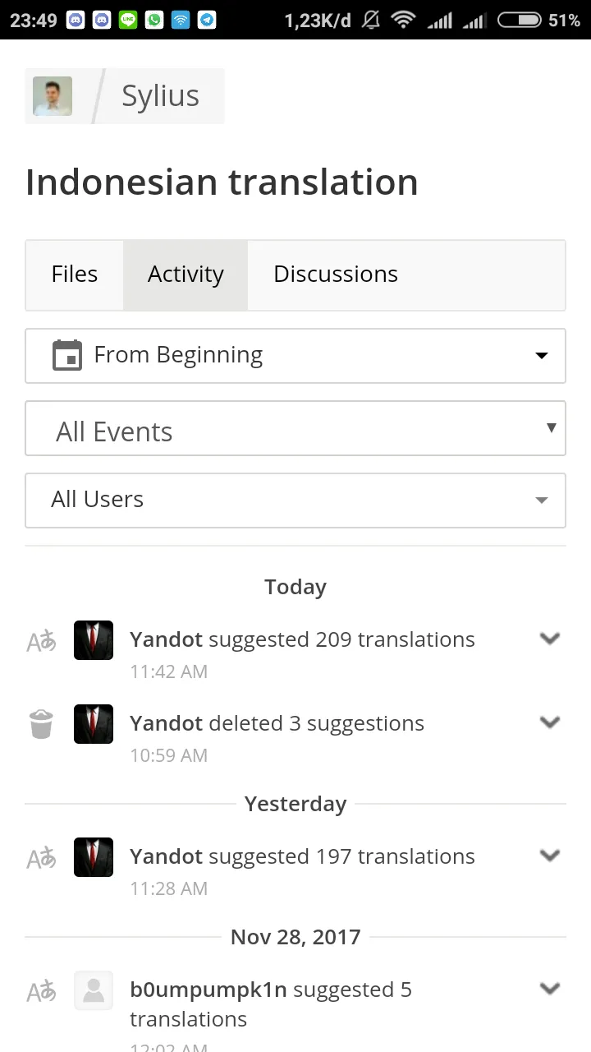Select the Activity tab

[x=186, y=275]
